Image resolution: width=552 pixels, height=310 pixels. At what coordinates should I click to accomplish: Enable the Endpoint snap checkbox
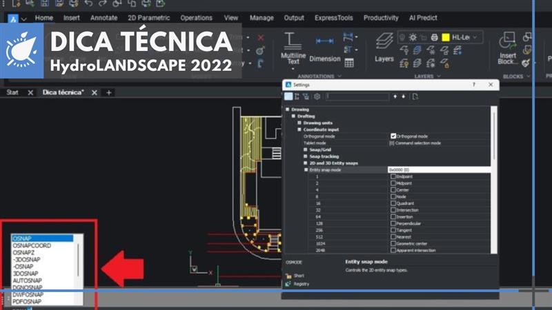click(393, 176)
